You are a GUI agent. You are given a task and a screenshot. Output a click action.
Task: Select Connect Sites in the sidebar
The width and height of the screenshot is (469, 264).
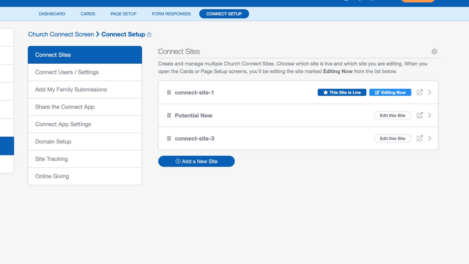(x=85, y=55)
